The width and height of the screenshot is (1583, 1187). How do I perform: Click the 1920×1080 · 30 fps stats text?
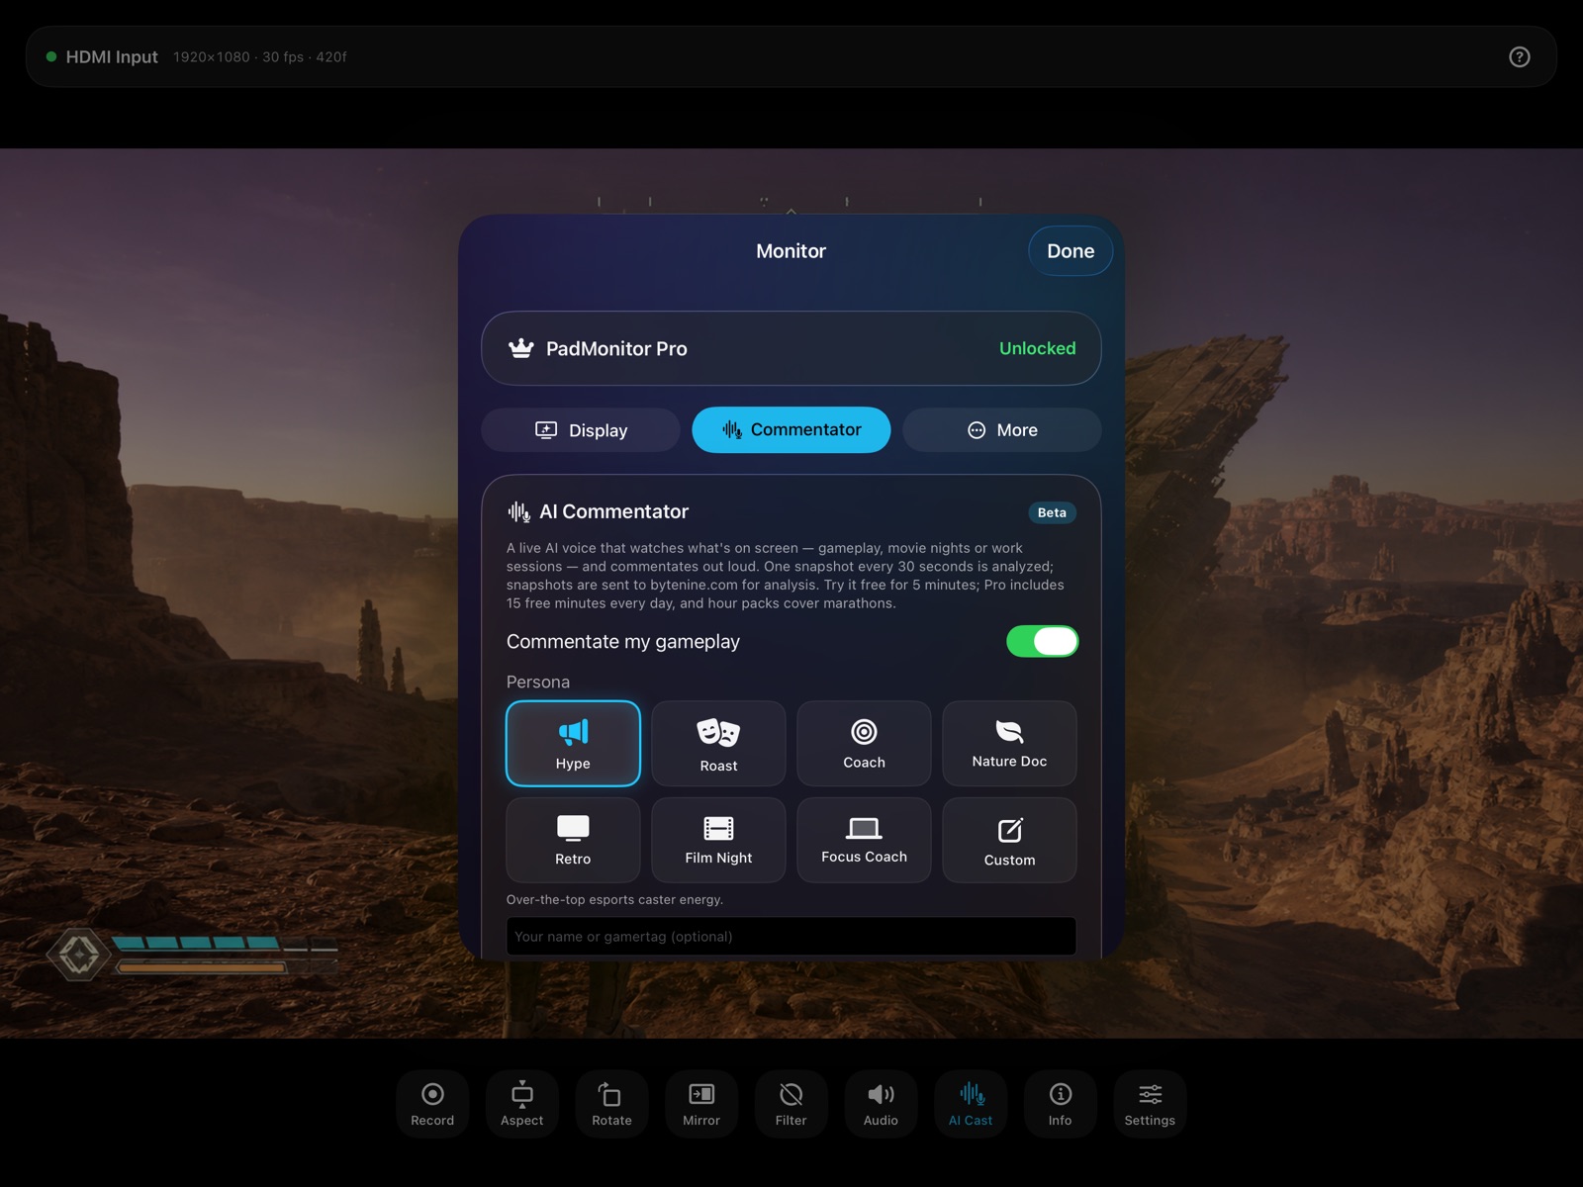[x=260, y=57]
